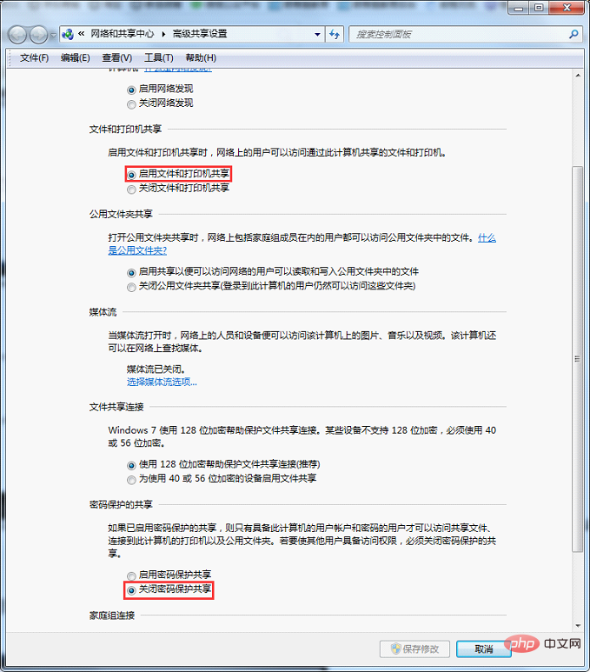Click the Forward navigation arrow
The height and width of the screenshot is (672, 590).
(x=38, y=35)
